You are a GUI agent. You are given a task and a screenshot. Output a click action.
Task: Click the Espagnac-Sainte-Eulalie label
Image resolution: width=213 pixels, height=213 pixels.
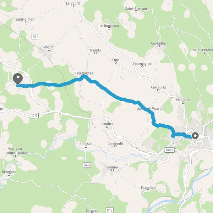[x=16, y=151]
